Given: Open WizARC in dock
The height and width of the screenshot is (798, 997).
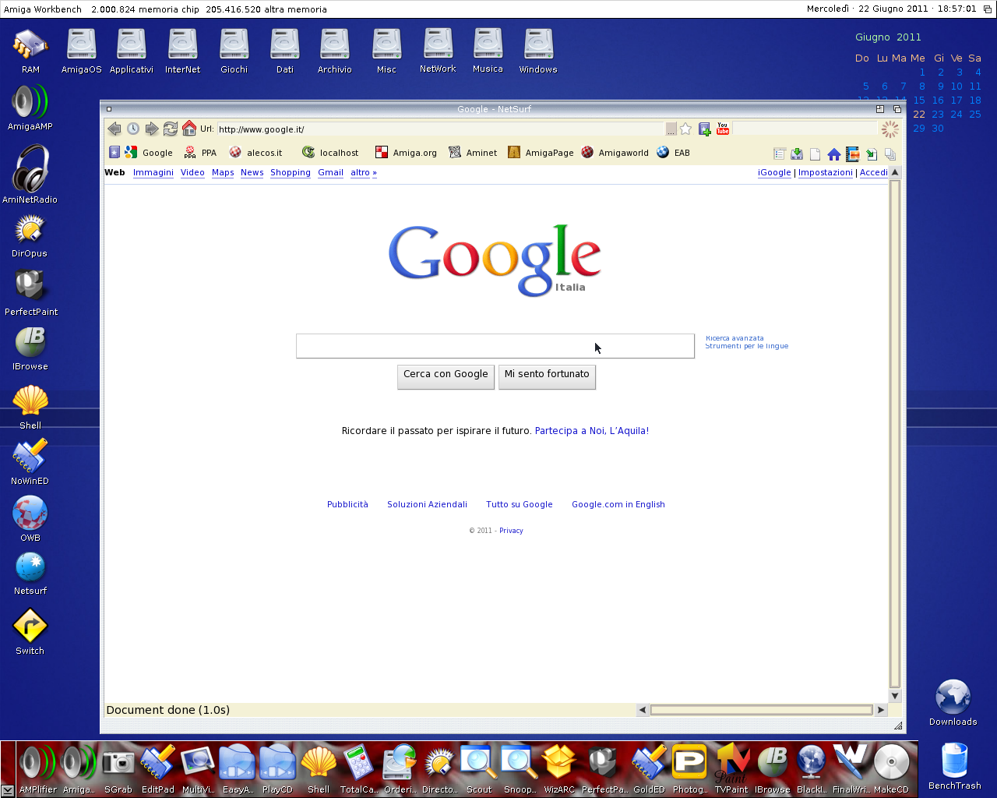Looking at the screenshot, I should pos(559,768).
